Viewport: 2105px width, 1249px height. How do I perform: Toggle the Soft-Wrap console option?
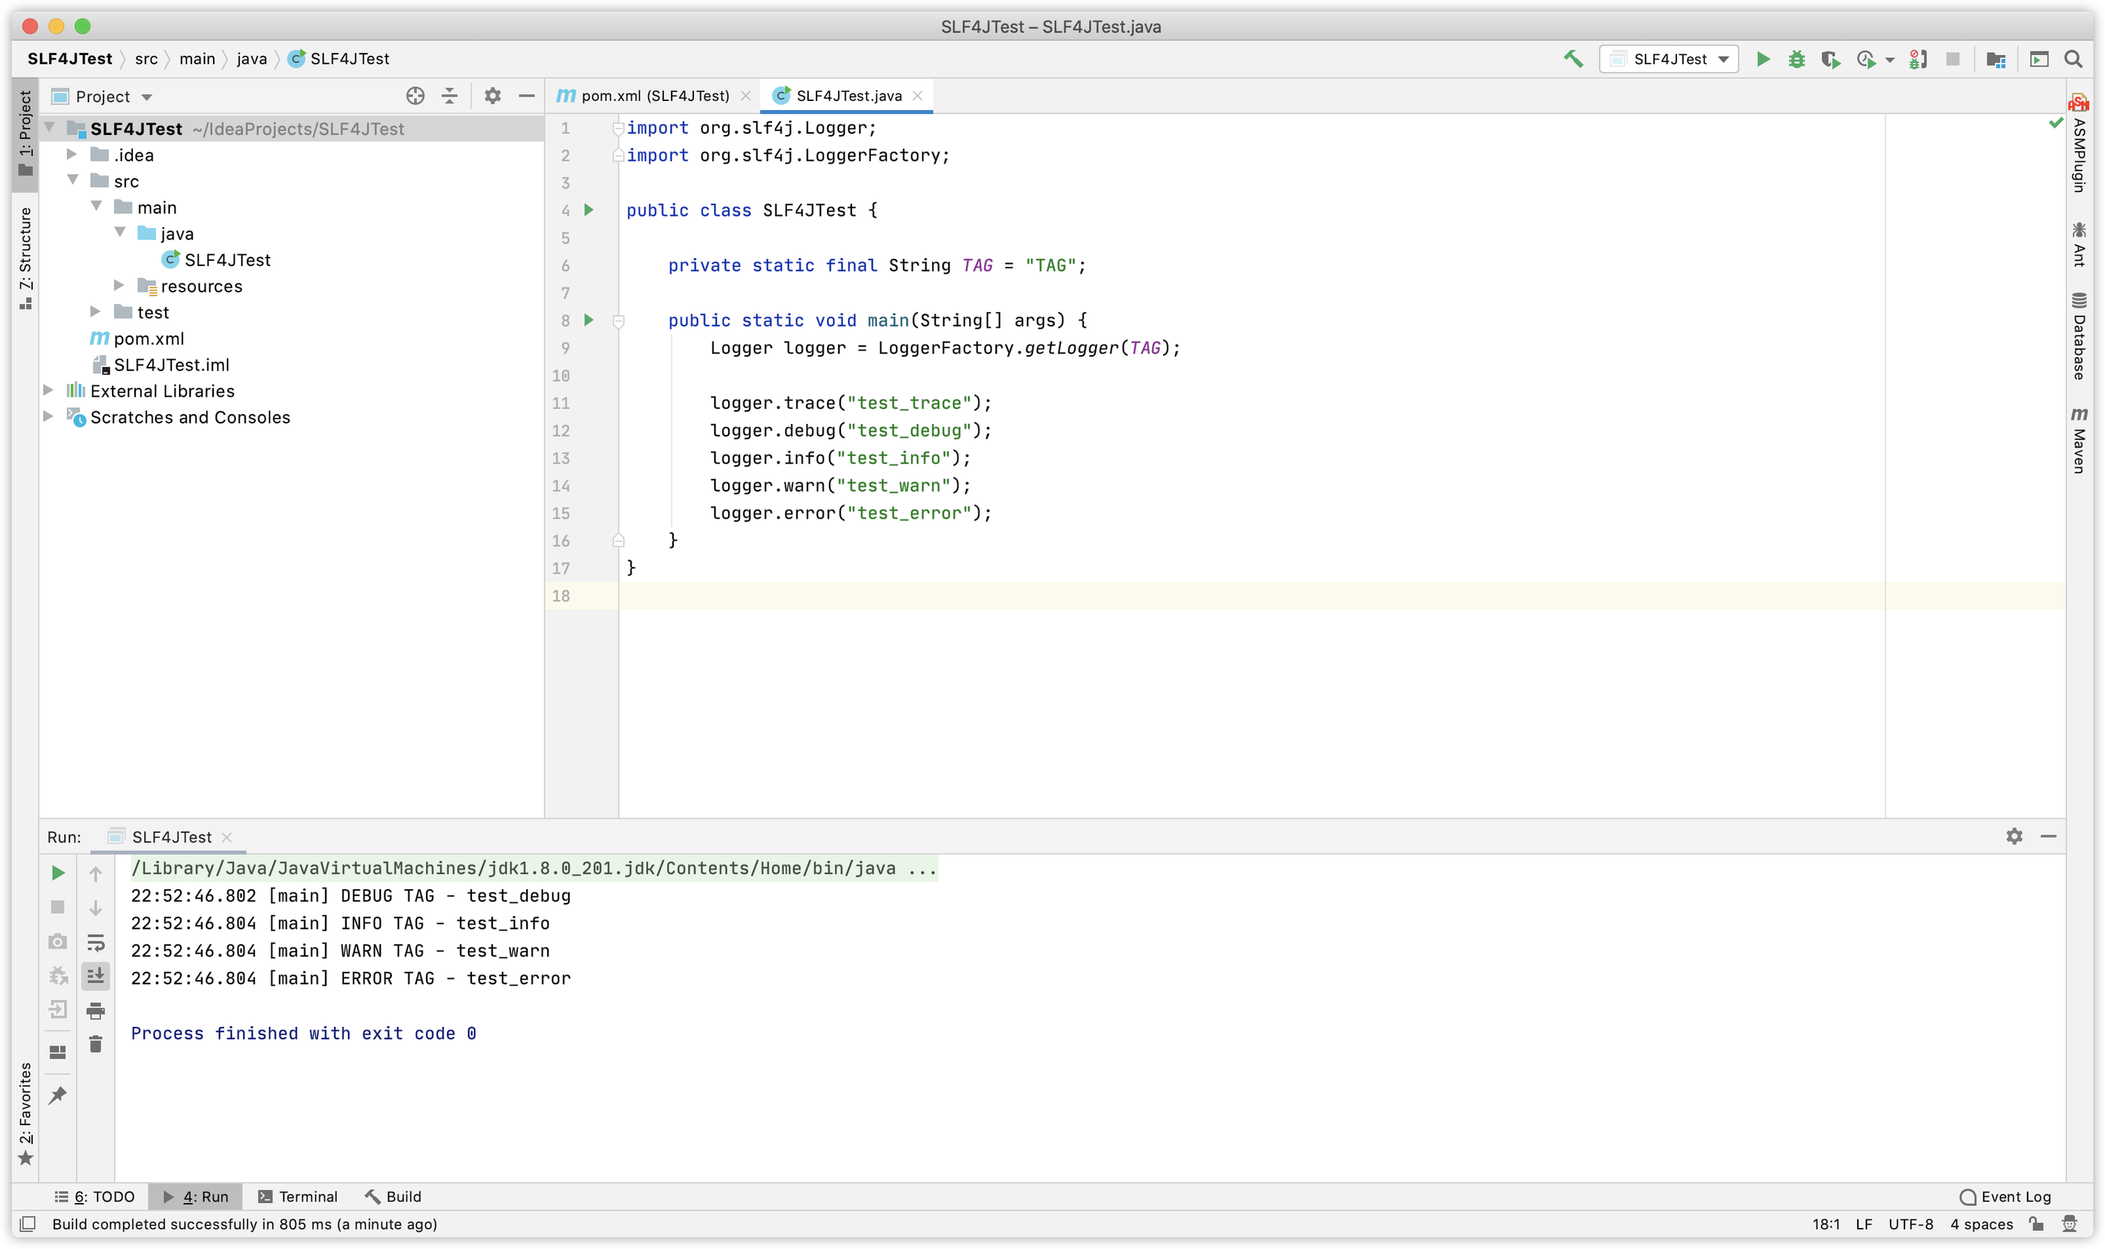click(x=96, y=942)
